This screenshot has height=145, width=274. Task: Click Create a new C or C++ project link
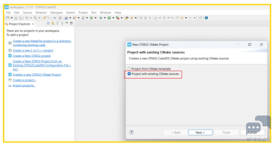tap(33, 50)
